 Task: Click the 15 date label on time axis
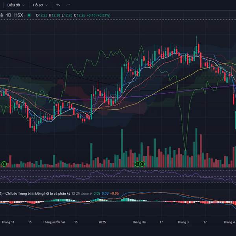click(x=30, y=222)
